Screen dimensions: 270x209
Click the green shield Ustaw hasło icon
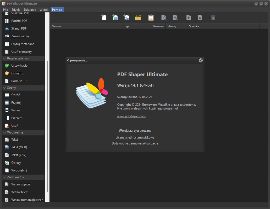pos(7,66)
